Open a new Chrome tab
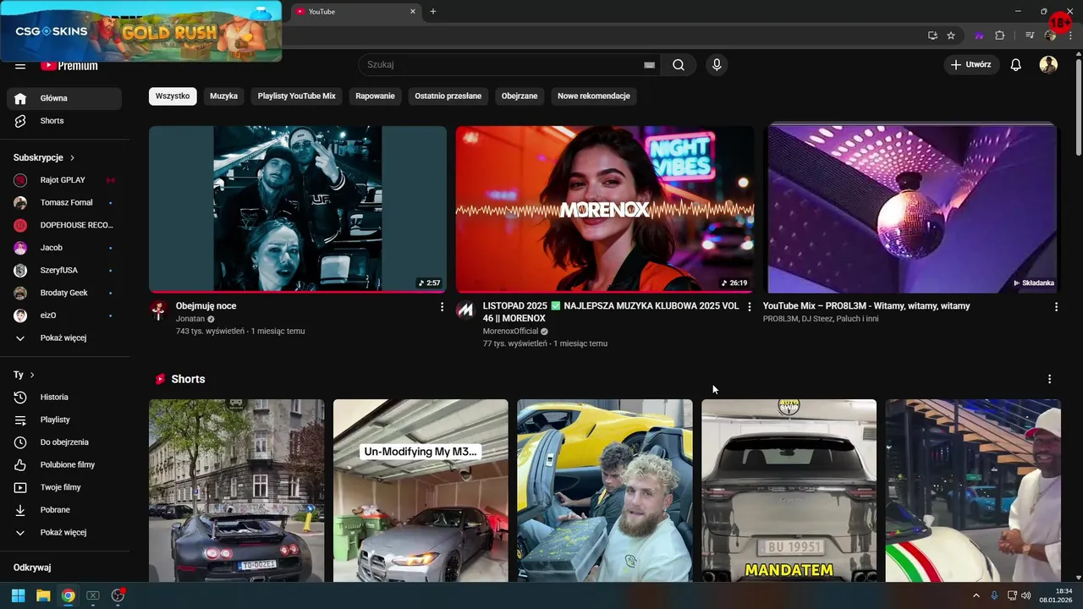This screenshot has height=609, width=1083. tap(433, 12)
